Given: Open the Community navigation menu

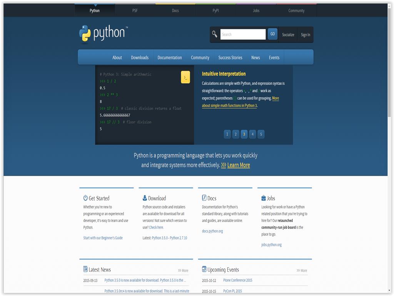Looking at the screenshot, I should coord(200,58).
